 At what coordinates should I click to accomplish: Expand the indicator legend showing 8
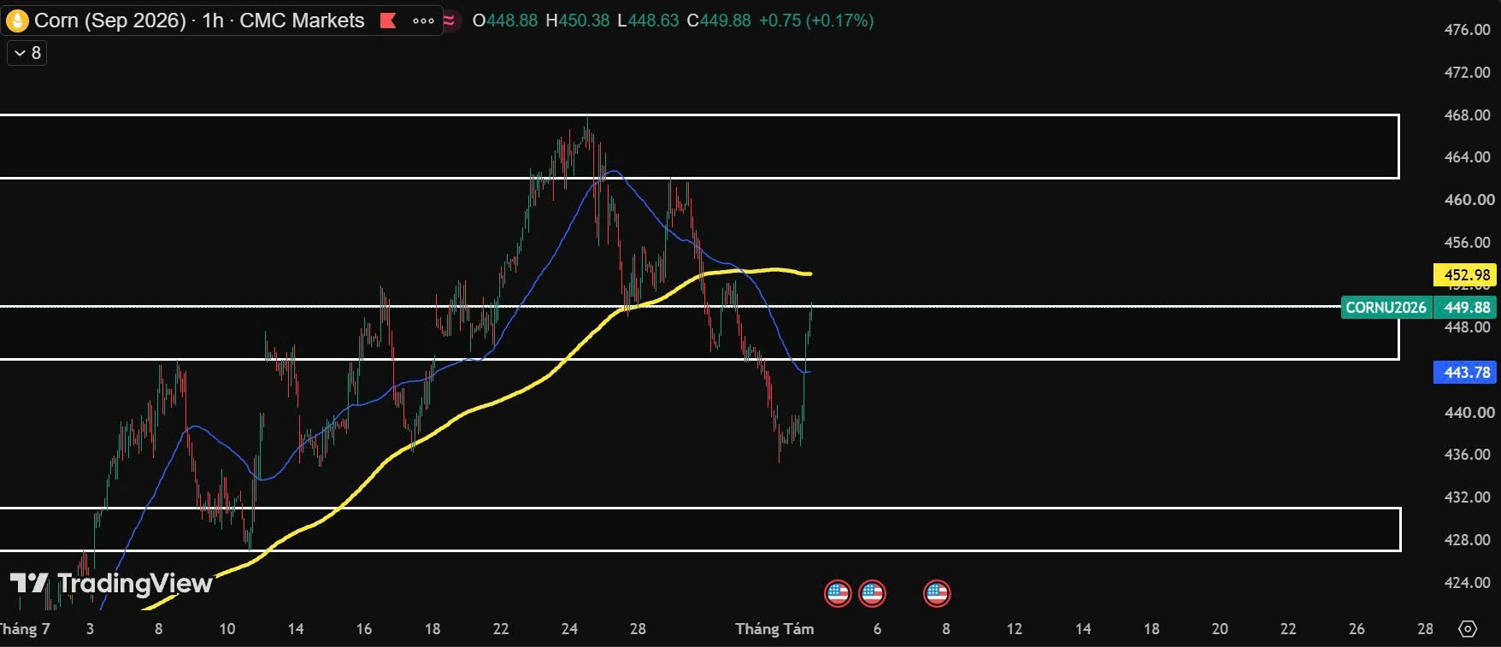(x=27, y=53)
